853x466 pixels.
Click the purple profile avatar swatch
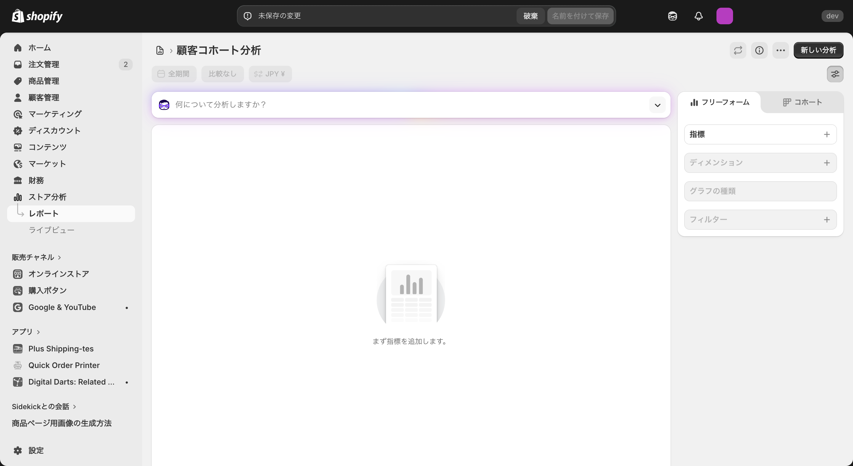pos(725,16)
